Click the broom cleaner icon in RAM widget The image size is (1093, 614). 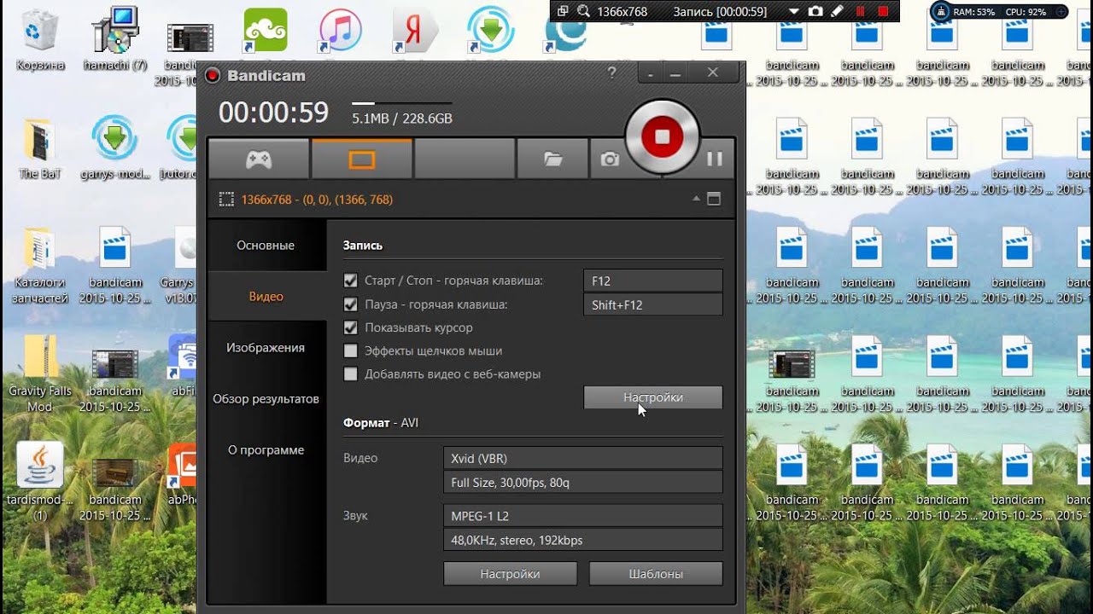pyautogui.click(x=941, y=12)
